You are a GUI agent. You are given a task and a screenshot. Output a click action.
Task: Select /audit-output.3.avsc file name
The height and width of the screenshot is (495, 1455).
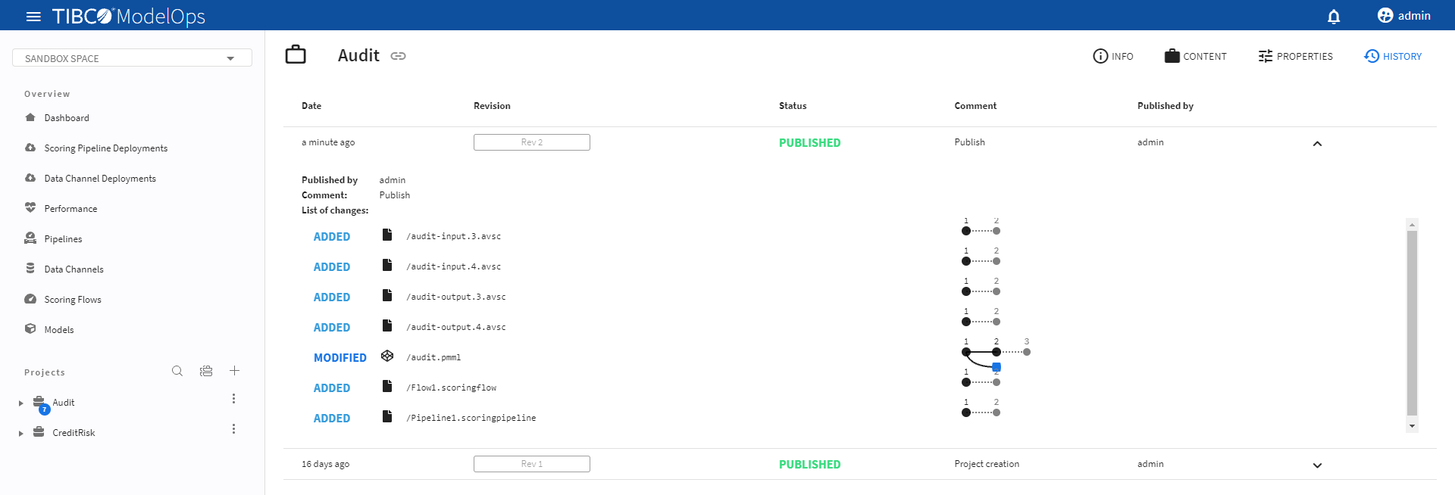point(456,297)
